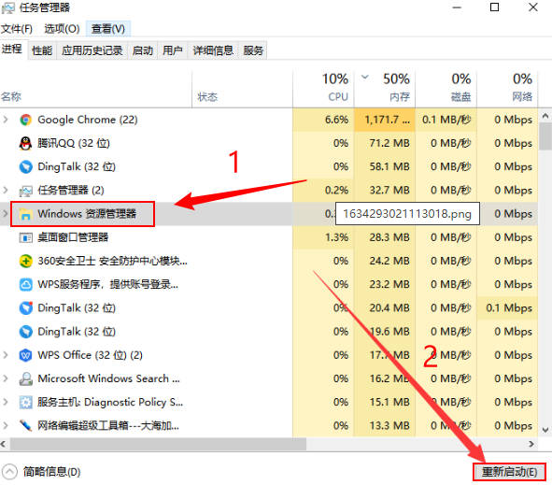Click the 任务管理器 (2) process icon

(x=25, y=191)
